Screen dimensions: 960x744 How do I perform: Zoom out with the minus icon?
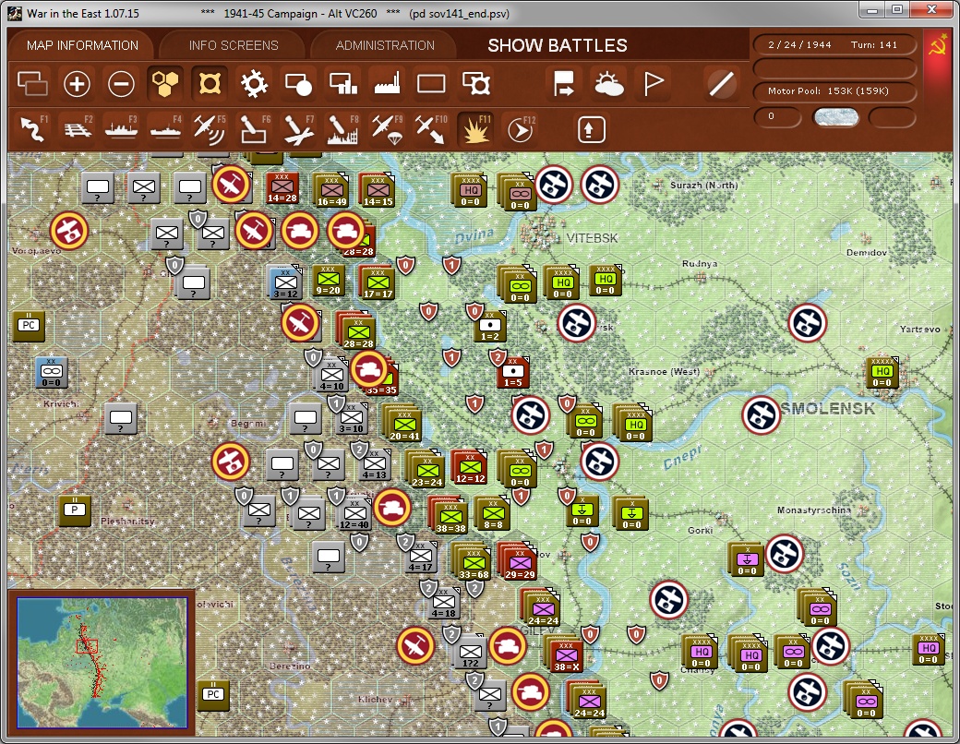tap(121, 84)
